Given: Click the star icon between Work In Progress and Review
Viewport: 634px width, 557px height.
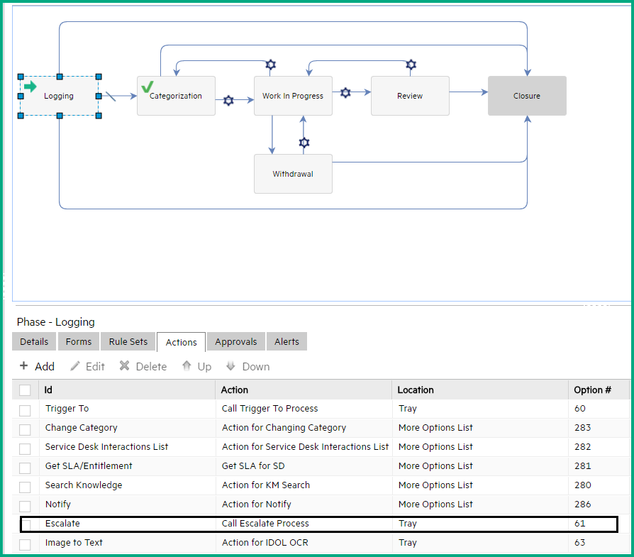Looking at the screenshot, I should coord(345,93).
